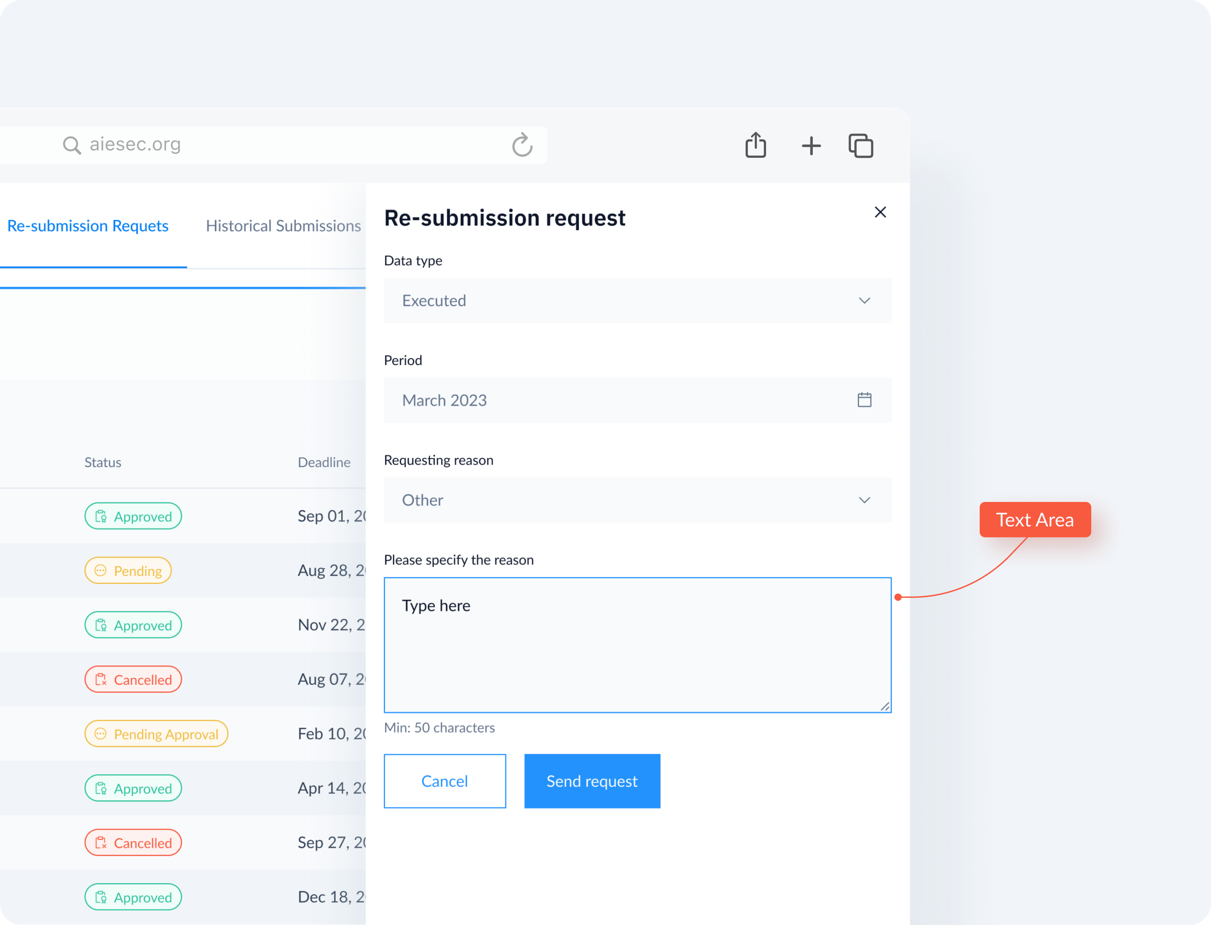The image size is (1211, 925).
Task: Click the Please specify the reason label
Action: [x=459, y=560]
